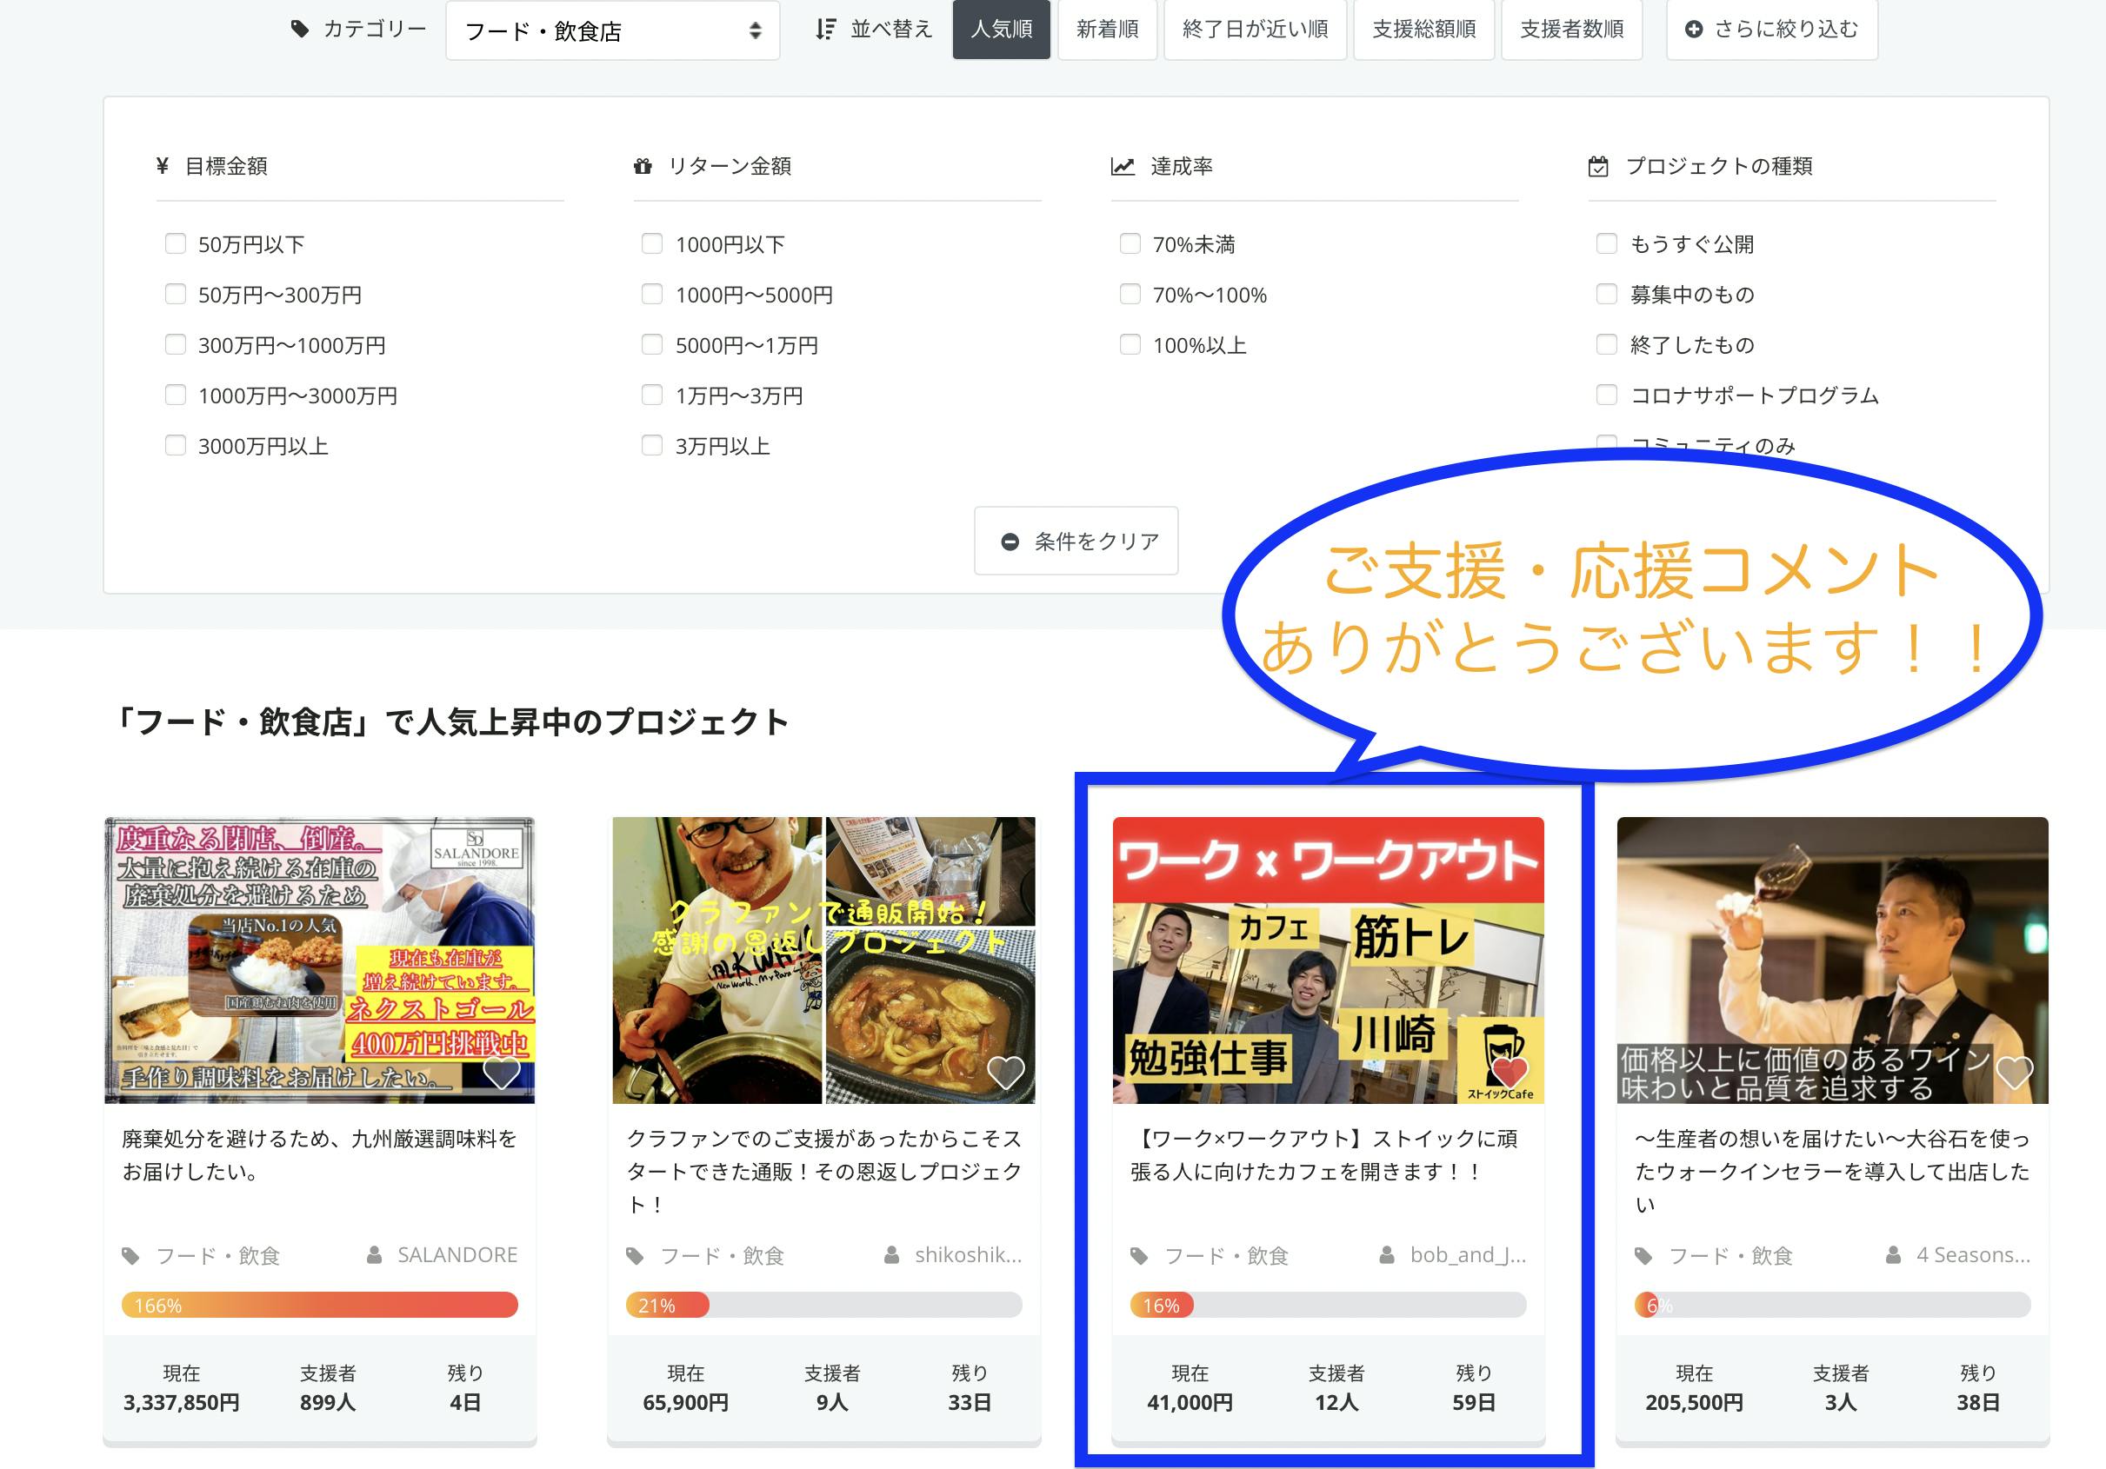
Task: Toggle the さらに絞り込む filter expander
Action: pyautogui.click(x=1771, y=30)
